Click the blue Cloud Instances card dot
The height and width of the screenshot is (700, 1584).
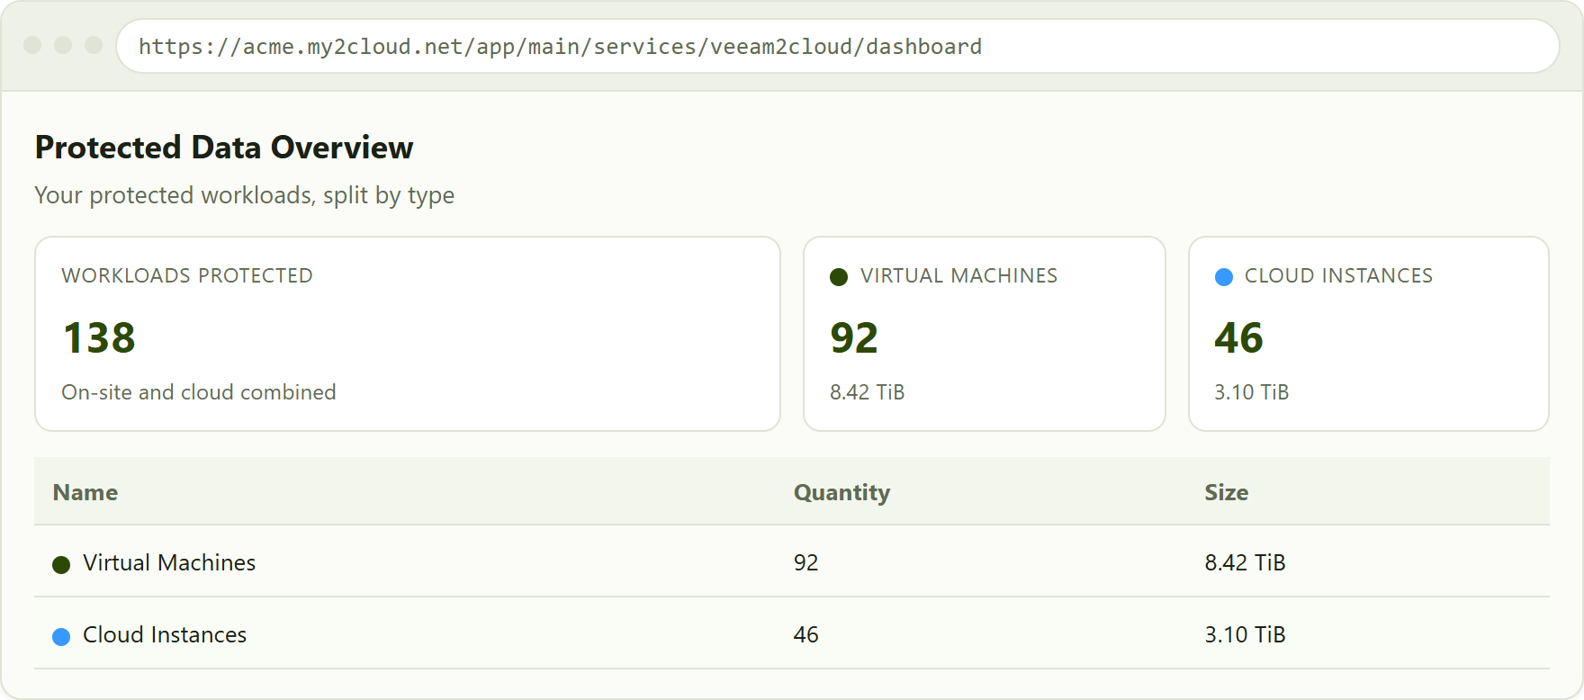coord(1224,277)
